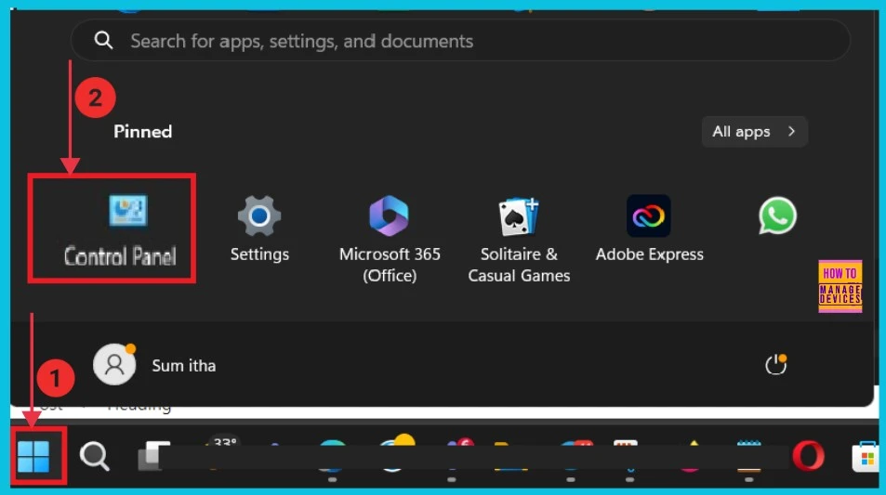This screenshot has height=495, width=886.
Task: Open the WhatsApp pinned app
Action: click(x=777, y=217)
